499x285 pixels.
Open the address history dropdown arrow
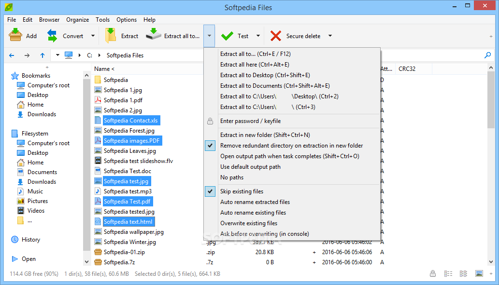click(57, 55)
